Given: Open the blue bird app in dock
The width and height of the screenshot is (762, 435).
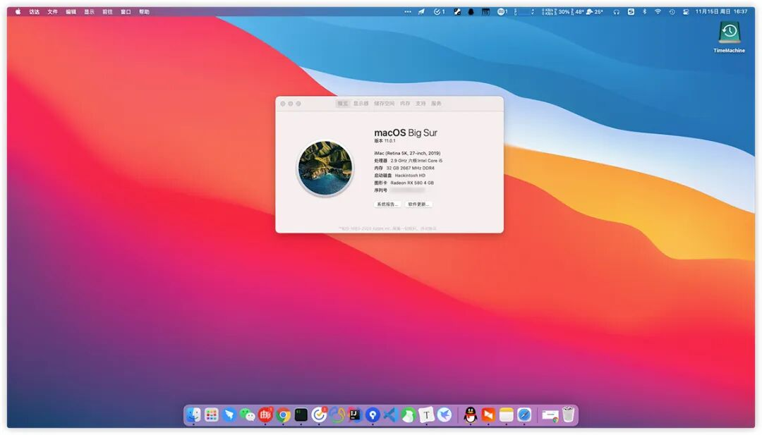Looking at the screenshot, I should [x=445, y=415].
